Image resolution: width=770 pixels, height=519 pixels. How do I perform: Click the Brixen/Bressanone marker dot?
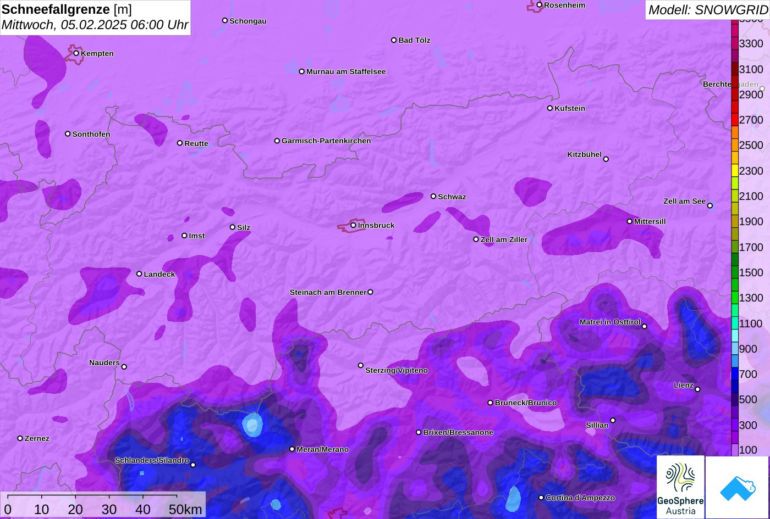tap(419, 432)
